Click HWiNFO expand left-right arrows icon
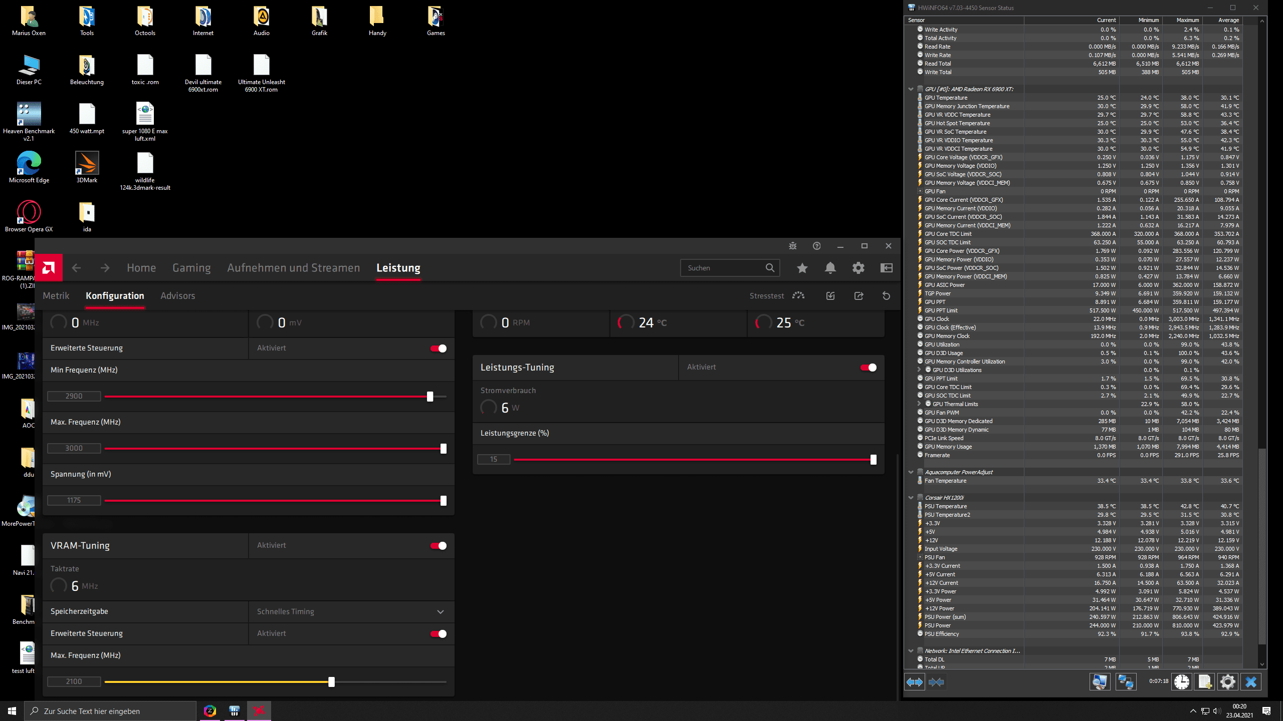The width and height of the screenshot is (1283, 721). coord(915,682)
